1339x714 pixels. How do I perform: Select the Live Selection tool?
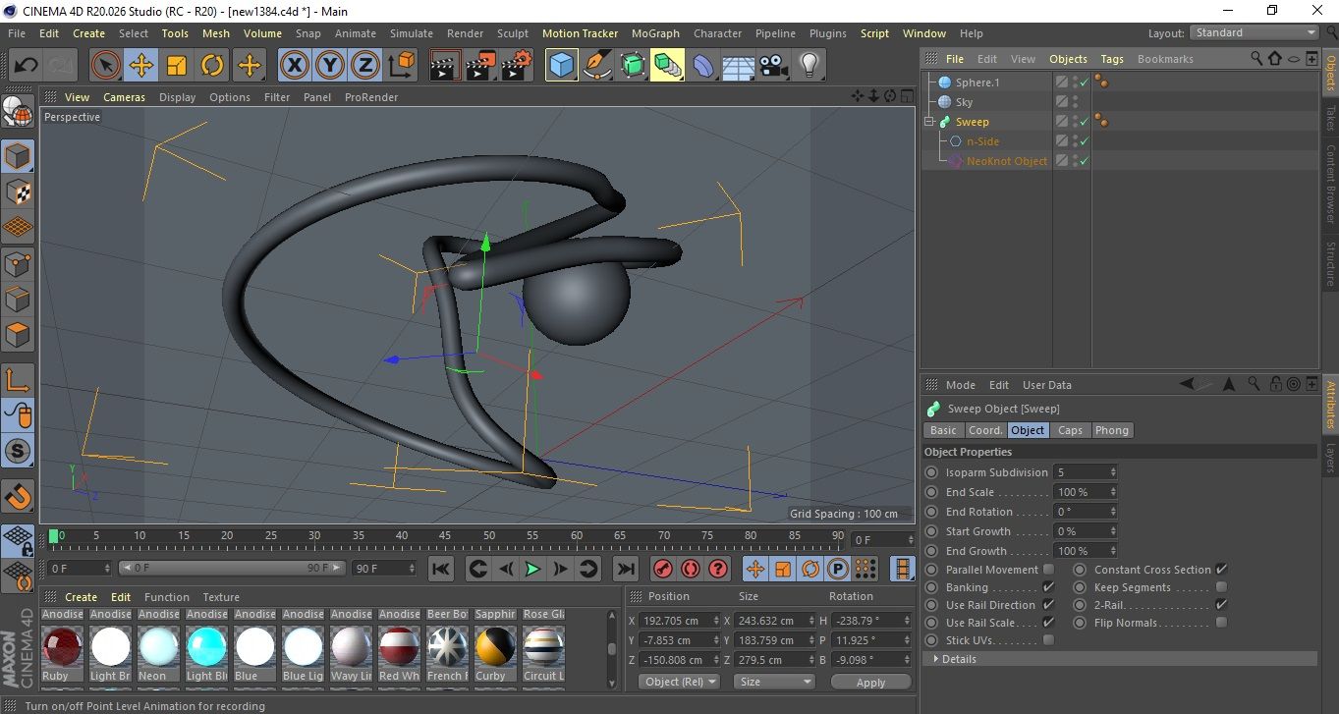click(x=106, y=66)
